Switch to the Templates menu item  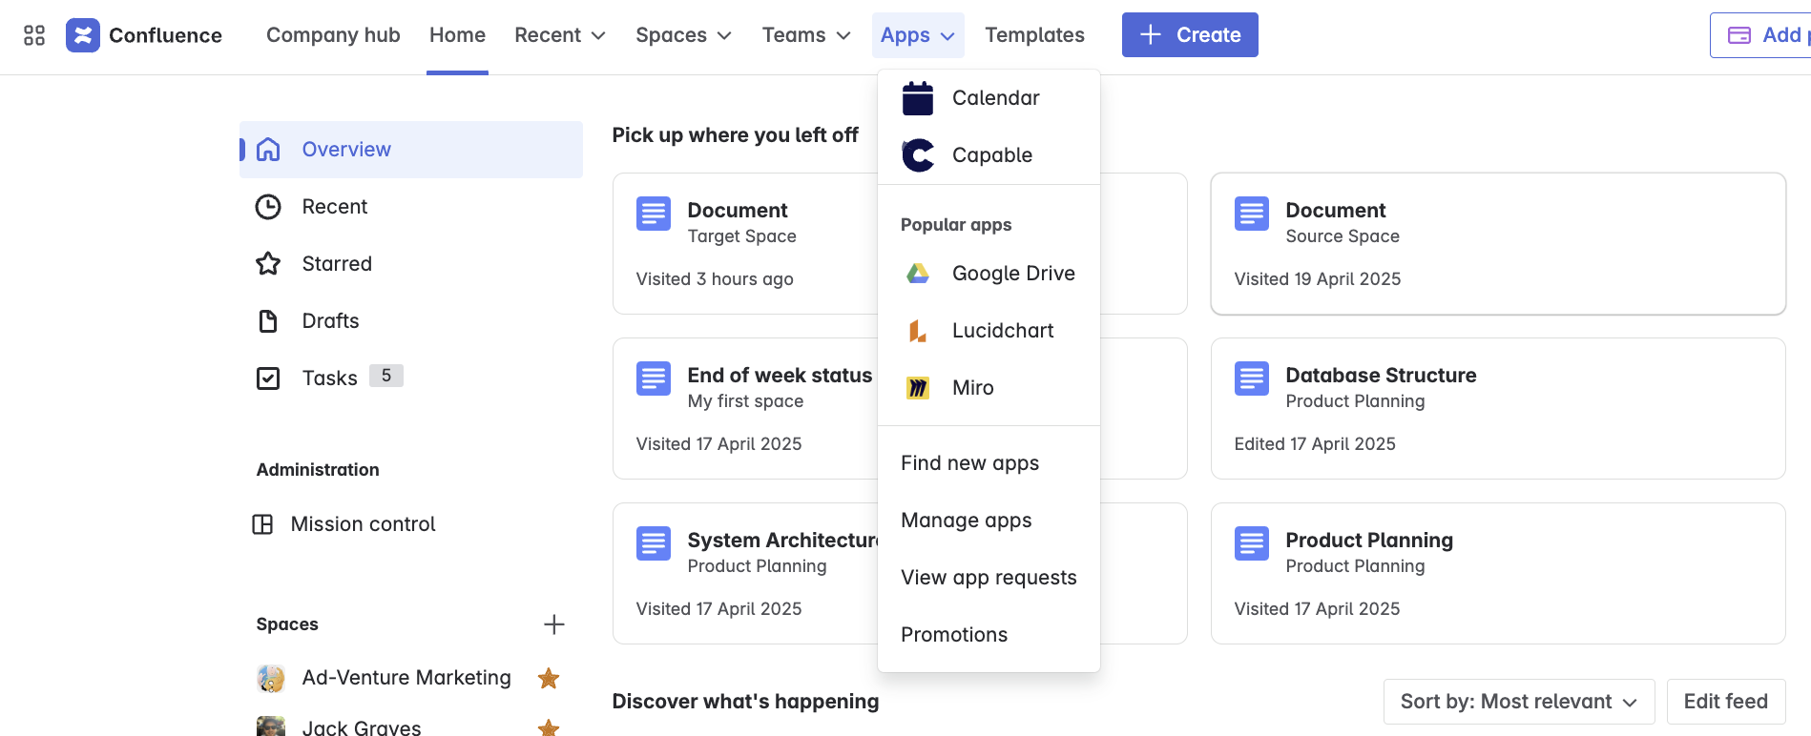tap(1034, 34)
